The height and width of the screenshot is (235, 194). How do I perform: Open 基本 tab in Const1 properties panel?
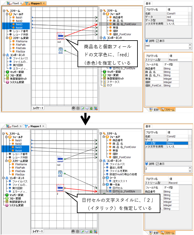(x=148, y=3)
